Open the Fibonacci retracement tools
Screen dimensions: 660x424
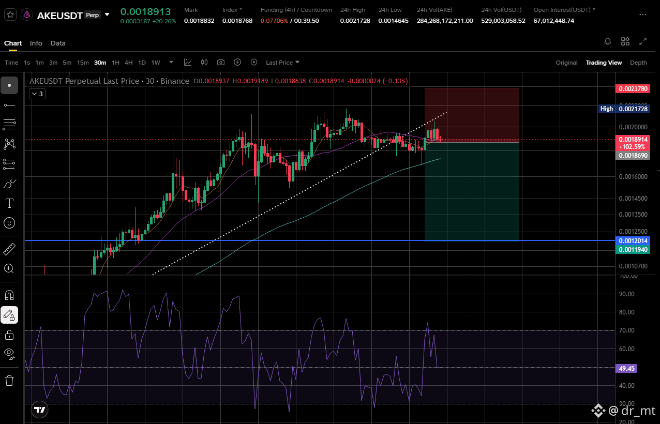pos(9,125)
